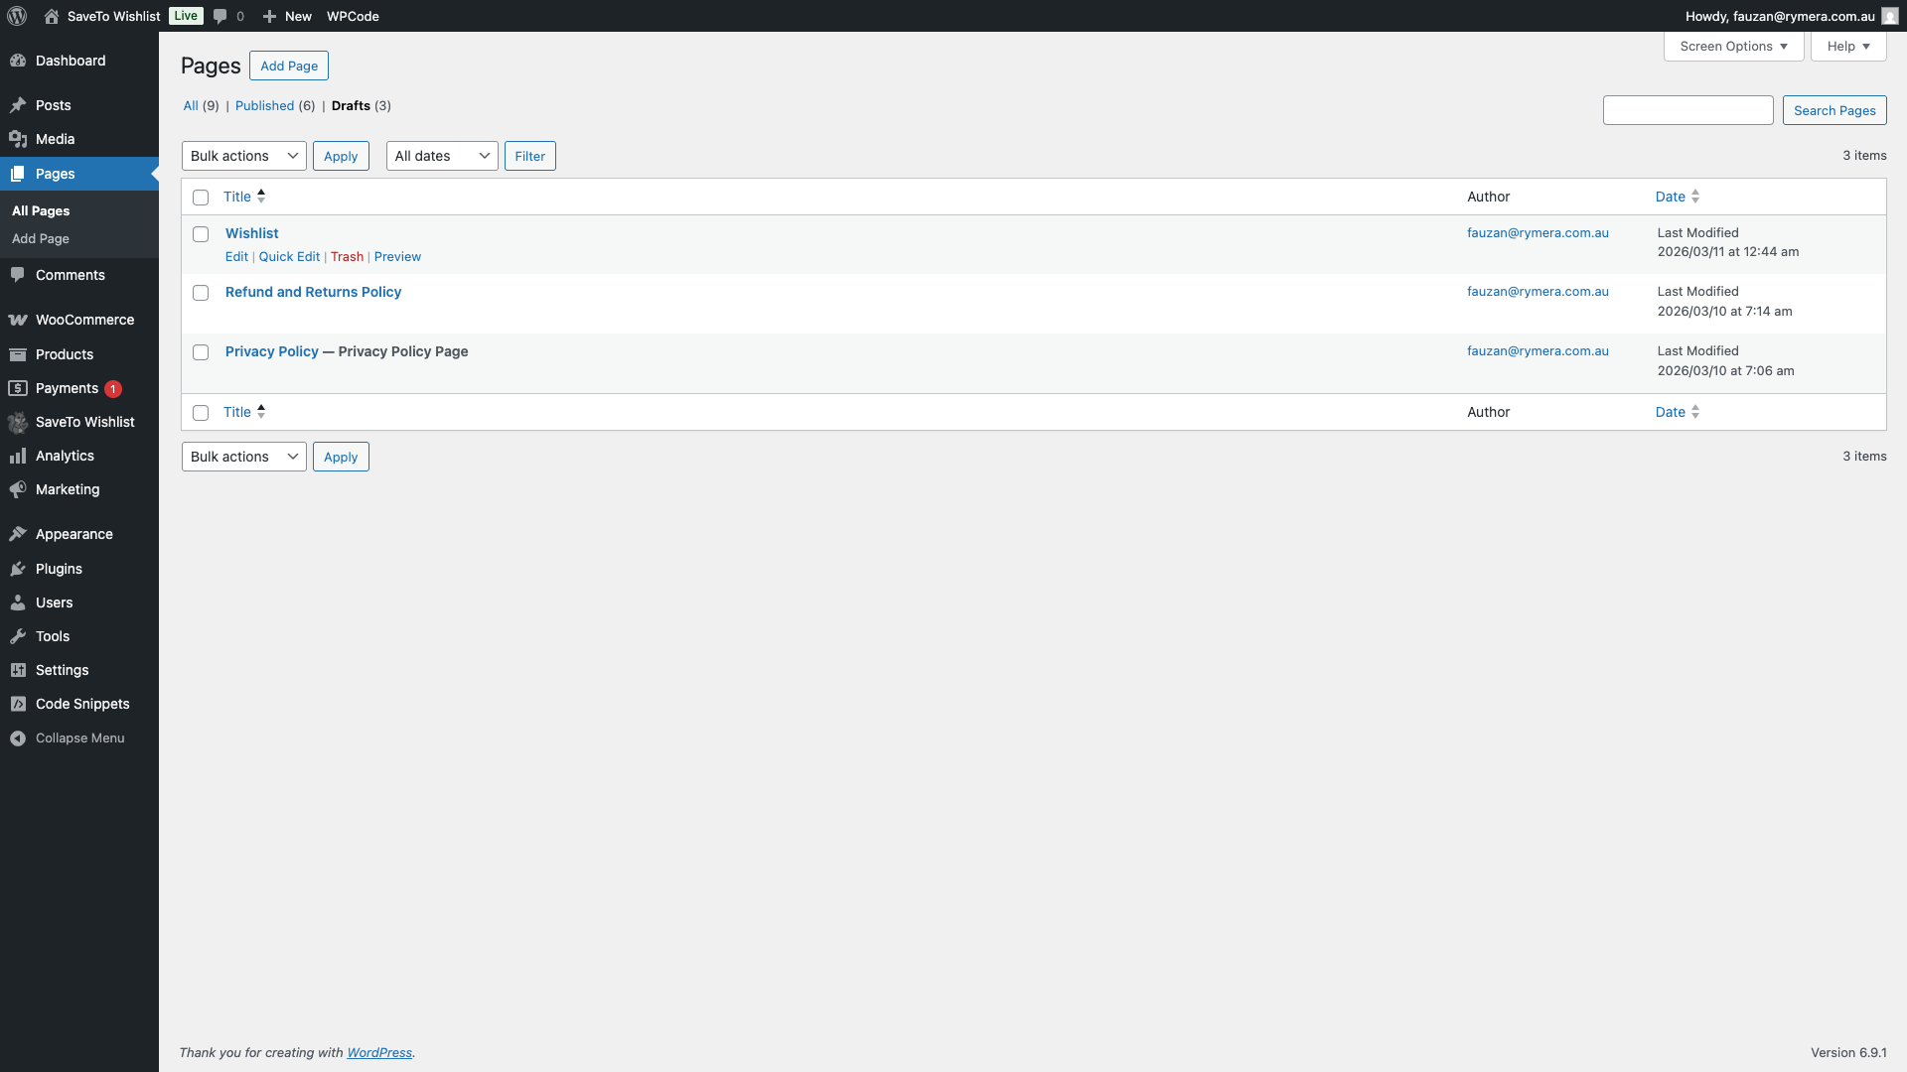Screen dimensions: 1907x1072
Task: Open the Analytics sidebar icon
Action: coord(18,455)
